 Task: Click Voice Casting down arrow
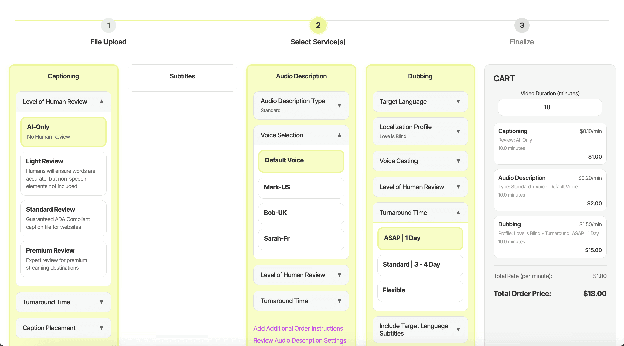(458, 161)
